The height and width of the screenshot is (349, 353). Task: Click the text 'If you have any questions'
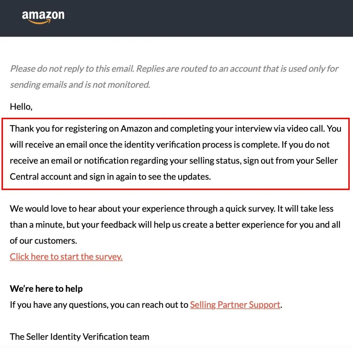click(x=59, y=305)
